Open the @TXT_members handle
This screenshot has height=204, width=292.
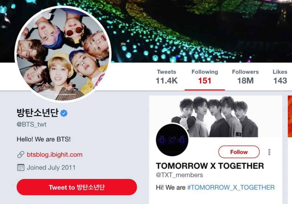point(179,175)
